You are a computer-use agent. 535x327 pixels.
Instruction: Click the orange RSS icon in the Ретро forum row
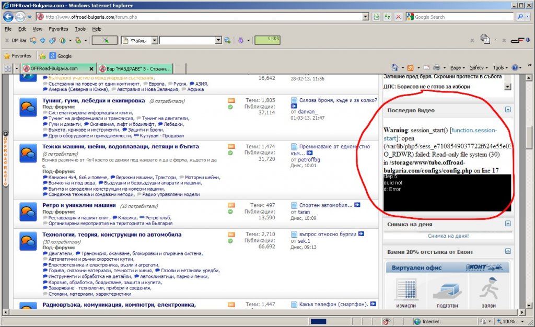[x=231, y=205]
